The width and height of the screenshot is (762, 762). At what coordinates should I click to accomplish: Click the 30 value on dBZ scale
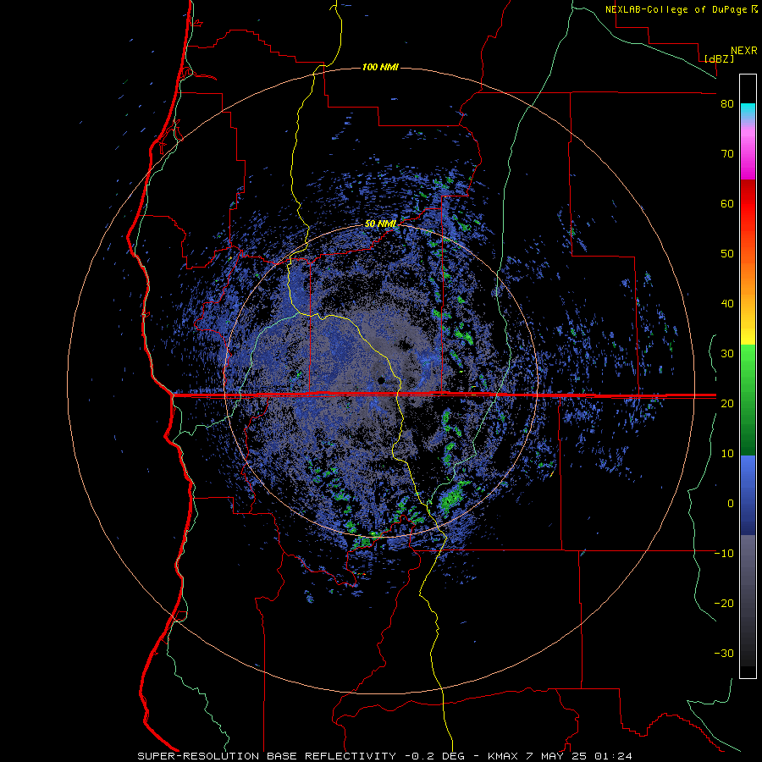tap(727, 353)
